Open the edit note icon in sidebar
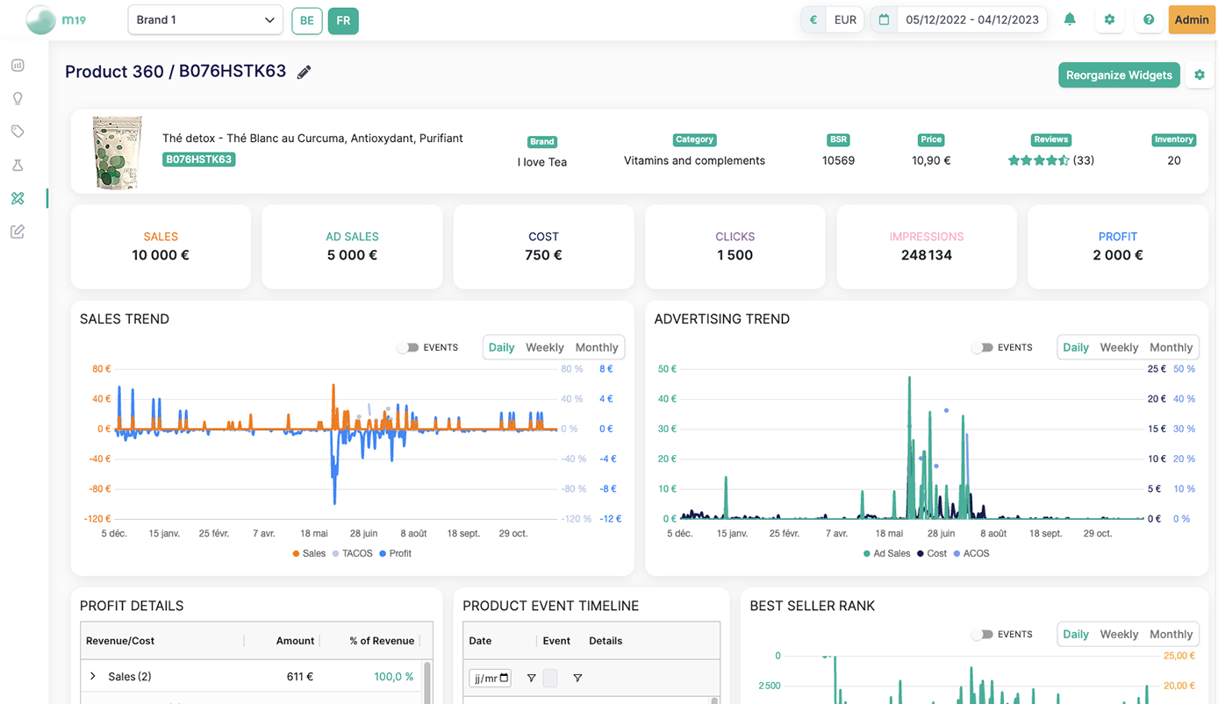The image size is (1218, 704). tap(18, 231)
